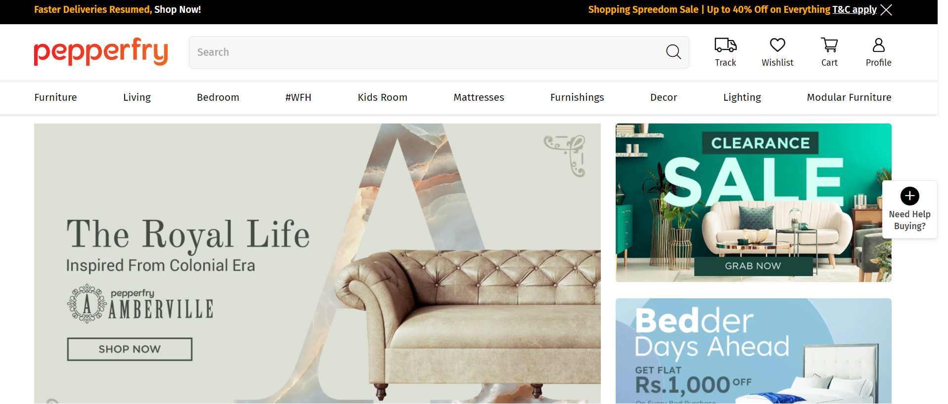Select the Lighting category
Viewport: 948px width, 404px height.
[x=742, y=97]
